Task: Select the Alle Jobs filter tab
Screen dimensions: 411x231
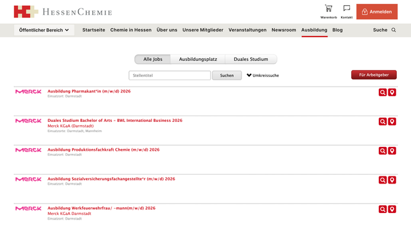Action: 153,59
